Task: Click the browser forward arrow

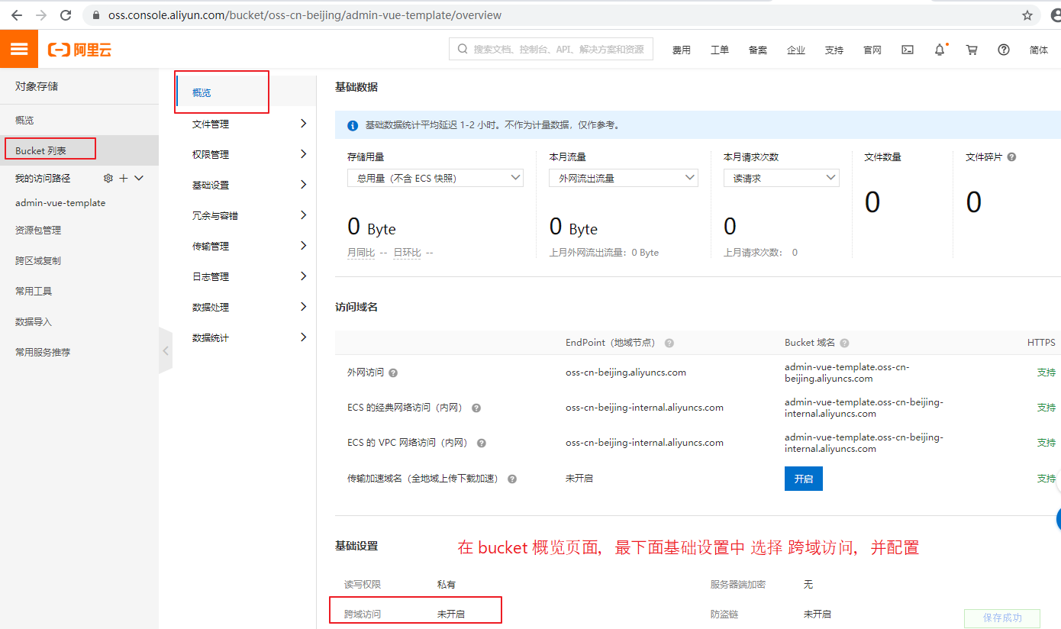Action: 41,15
